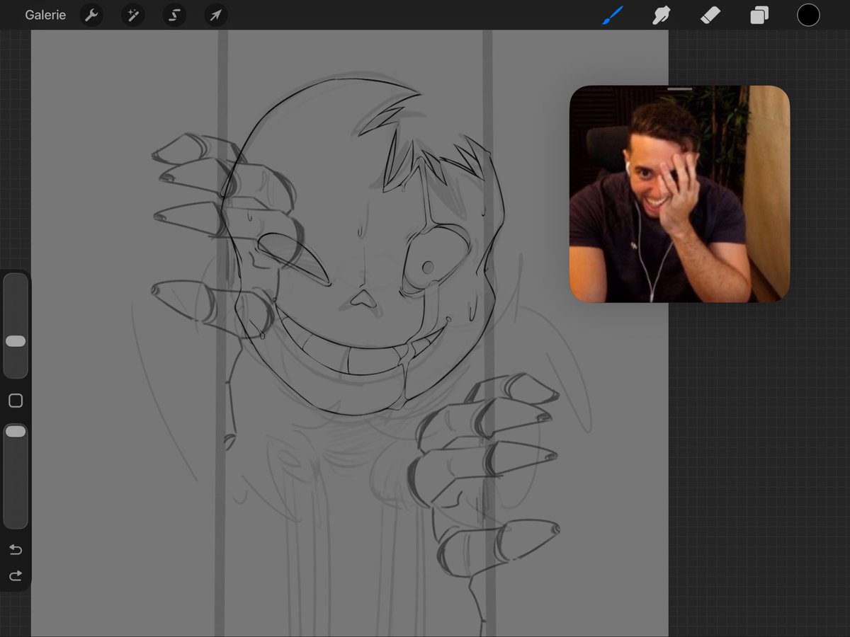Open the Actions wrench menu
This screenshot has height=637, width=850.
(91, 15)
